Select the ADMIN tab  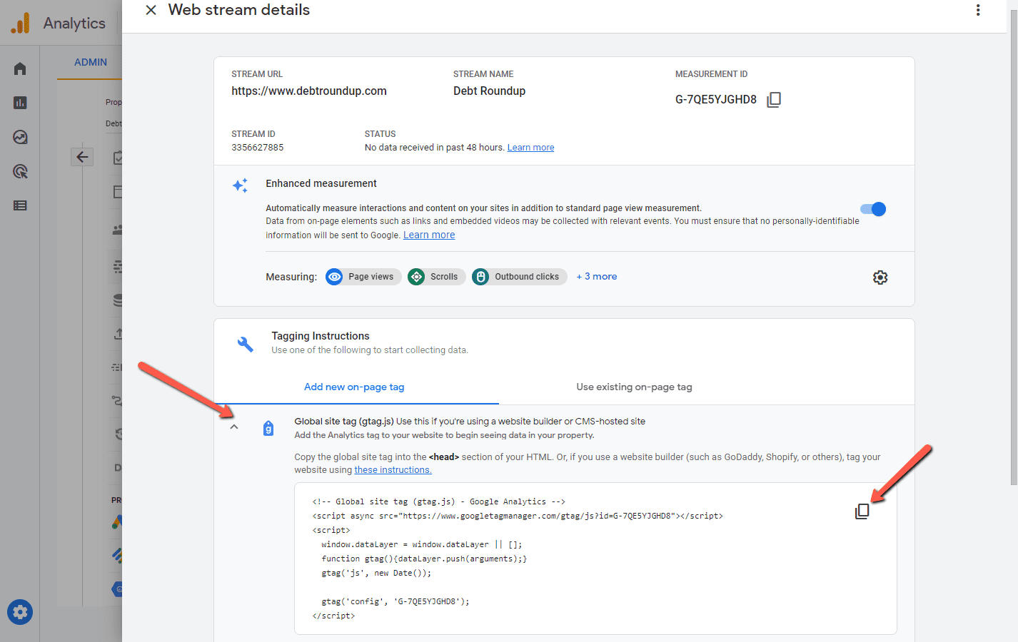click(91, 62)
